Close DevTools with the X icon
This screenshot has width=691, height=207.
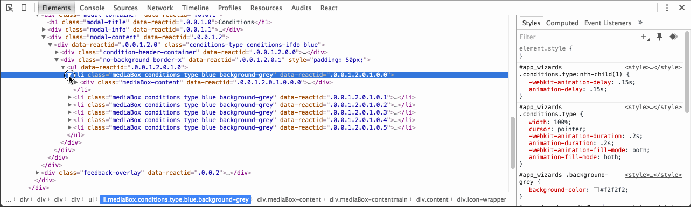(681, 8)
